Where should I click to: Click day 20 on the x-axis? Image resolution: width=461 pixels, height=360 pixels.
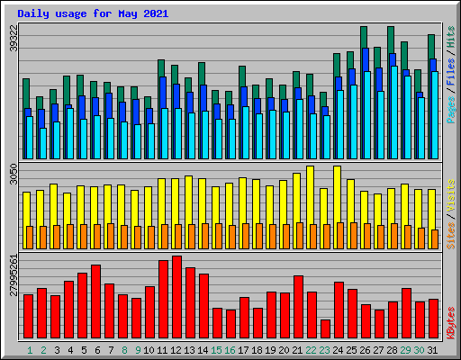pos(284,350)
